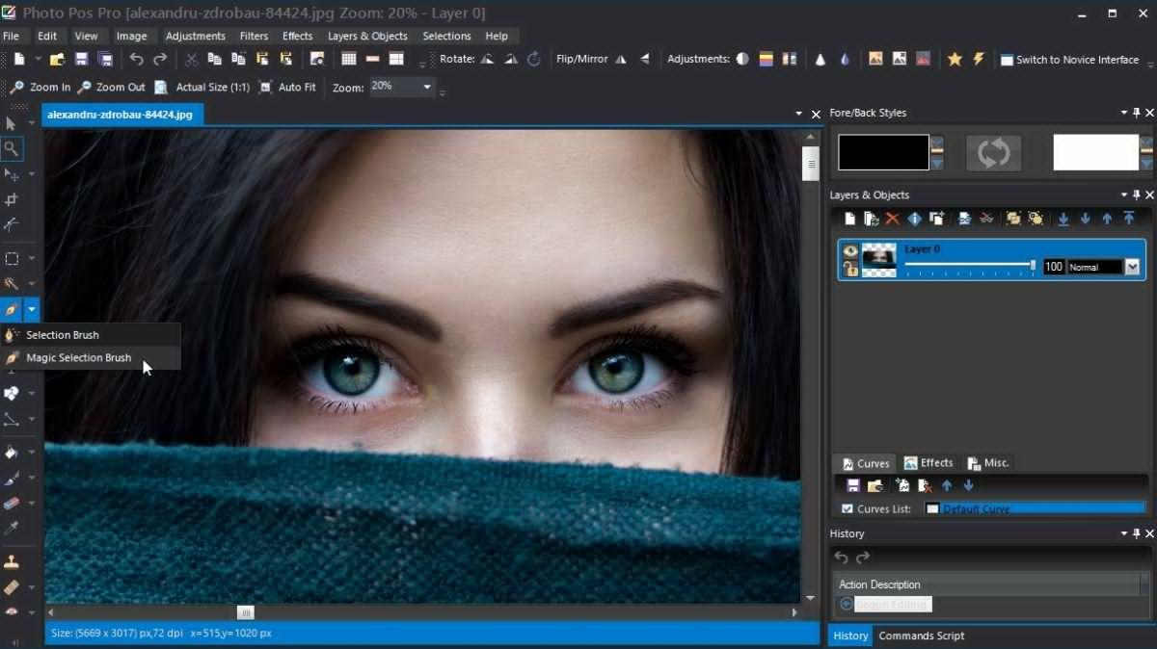This screenshot has width=1157, height=649.
Task: Delete layer using the red X icon
Action: click(892, 219)
